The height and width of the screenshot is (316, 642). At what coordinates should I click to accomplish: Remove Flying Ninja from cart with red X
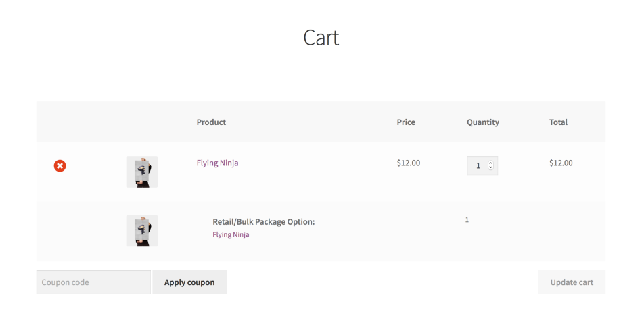pyautogui.click(x=60, y=165)
